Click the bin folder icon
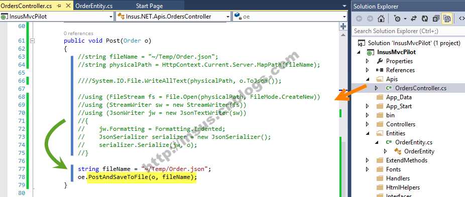465x197 pixels. click(x=380, y=115)
